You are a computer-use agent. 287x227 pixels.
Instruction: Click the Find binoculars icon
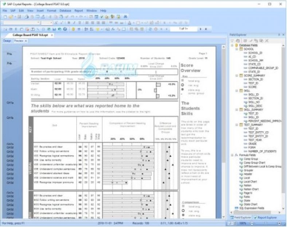(125, 17)
